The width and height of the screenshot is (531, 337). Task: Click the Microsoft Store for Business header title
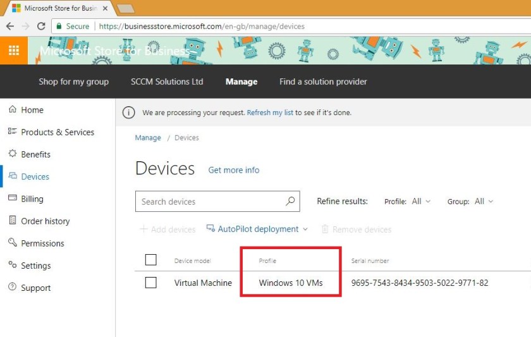(x=115, y=51)
